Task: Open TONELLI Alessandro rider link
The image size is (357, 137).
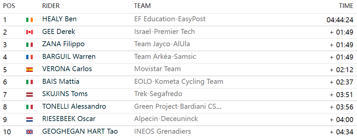Action: click(x=74, y=106)
